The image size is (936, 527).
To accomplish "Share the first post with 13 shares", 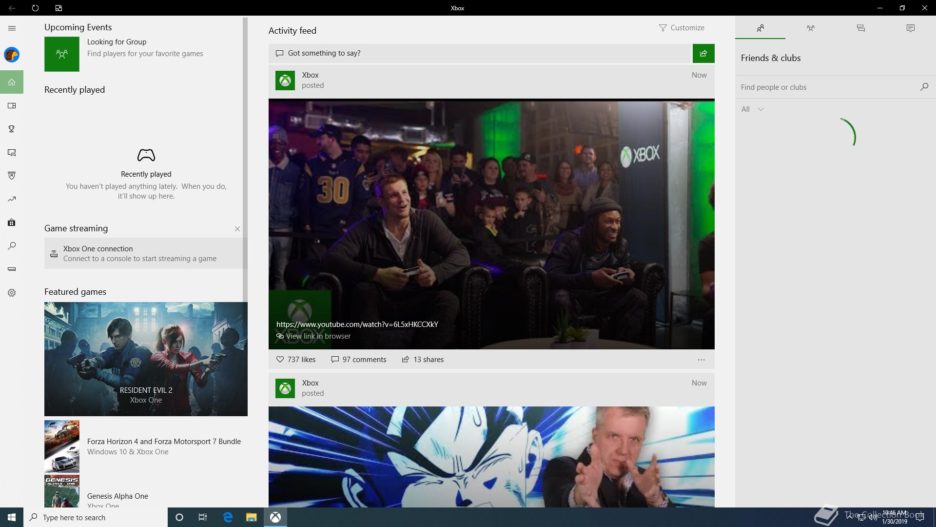I will click(423, 360).
